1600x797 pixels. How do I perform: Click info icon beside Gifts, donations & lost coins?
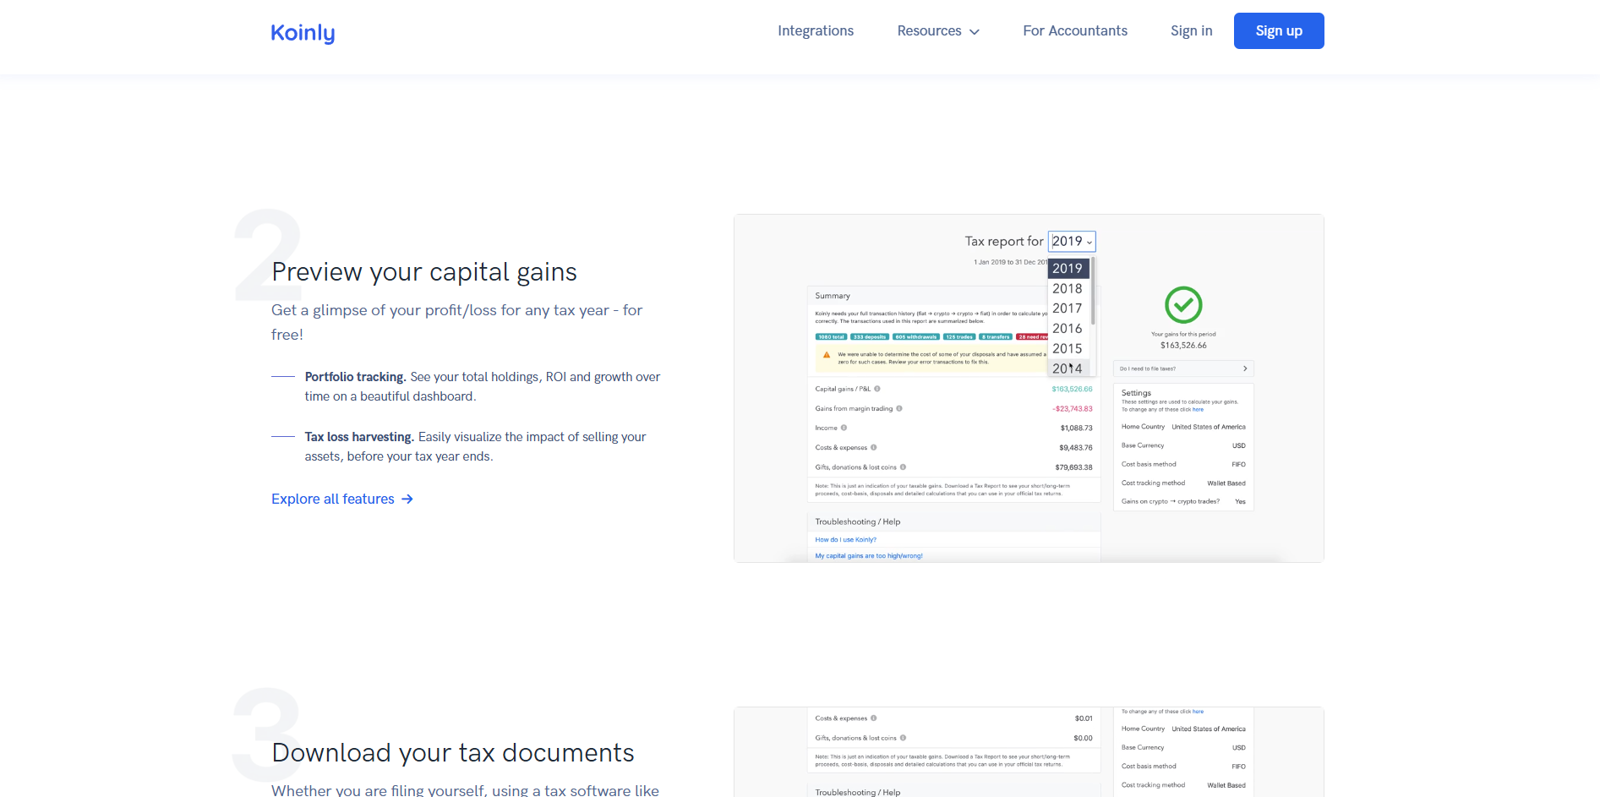904,467
